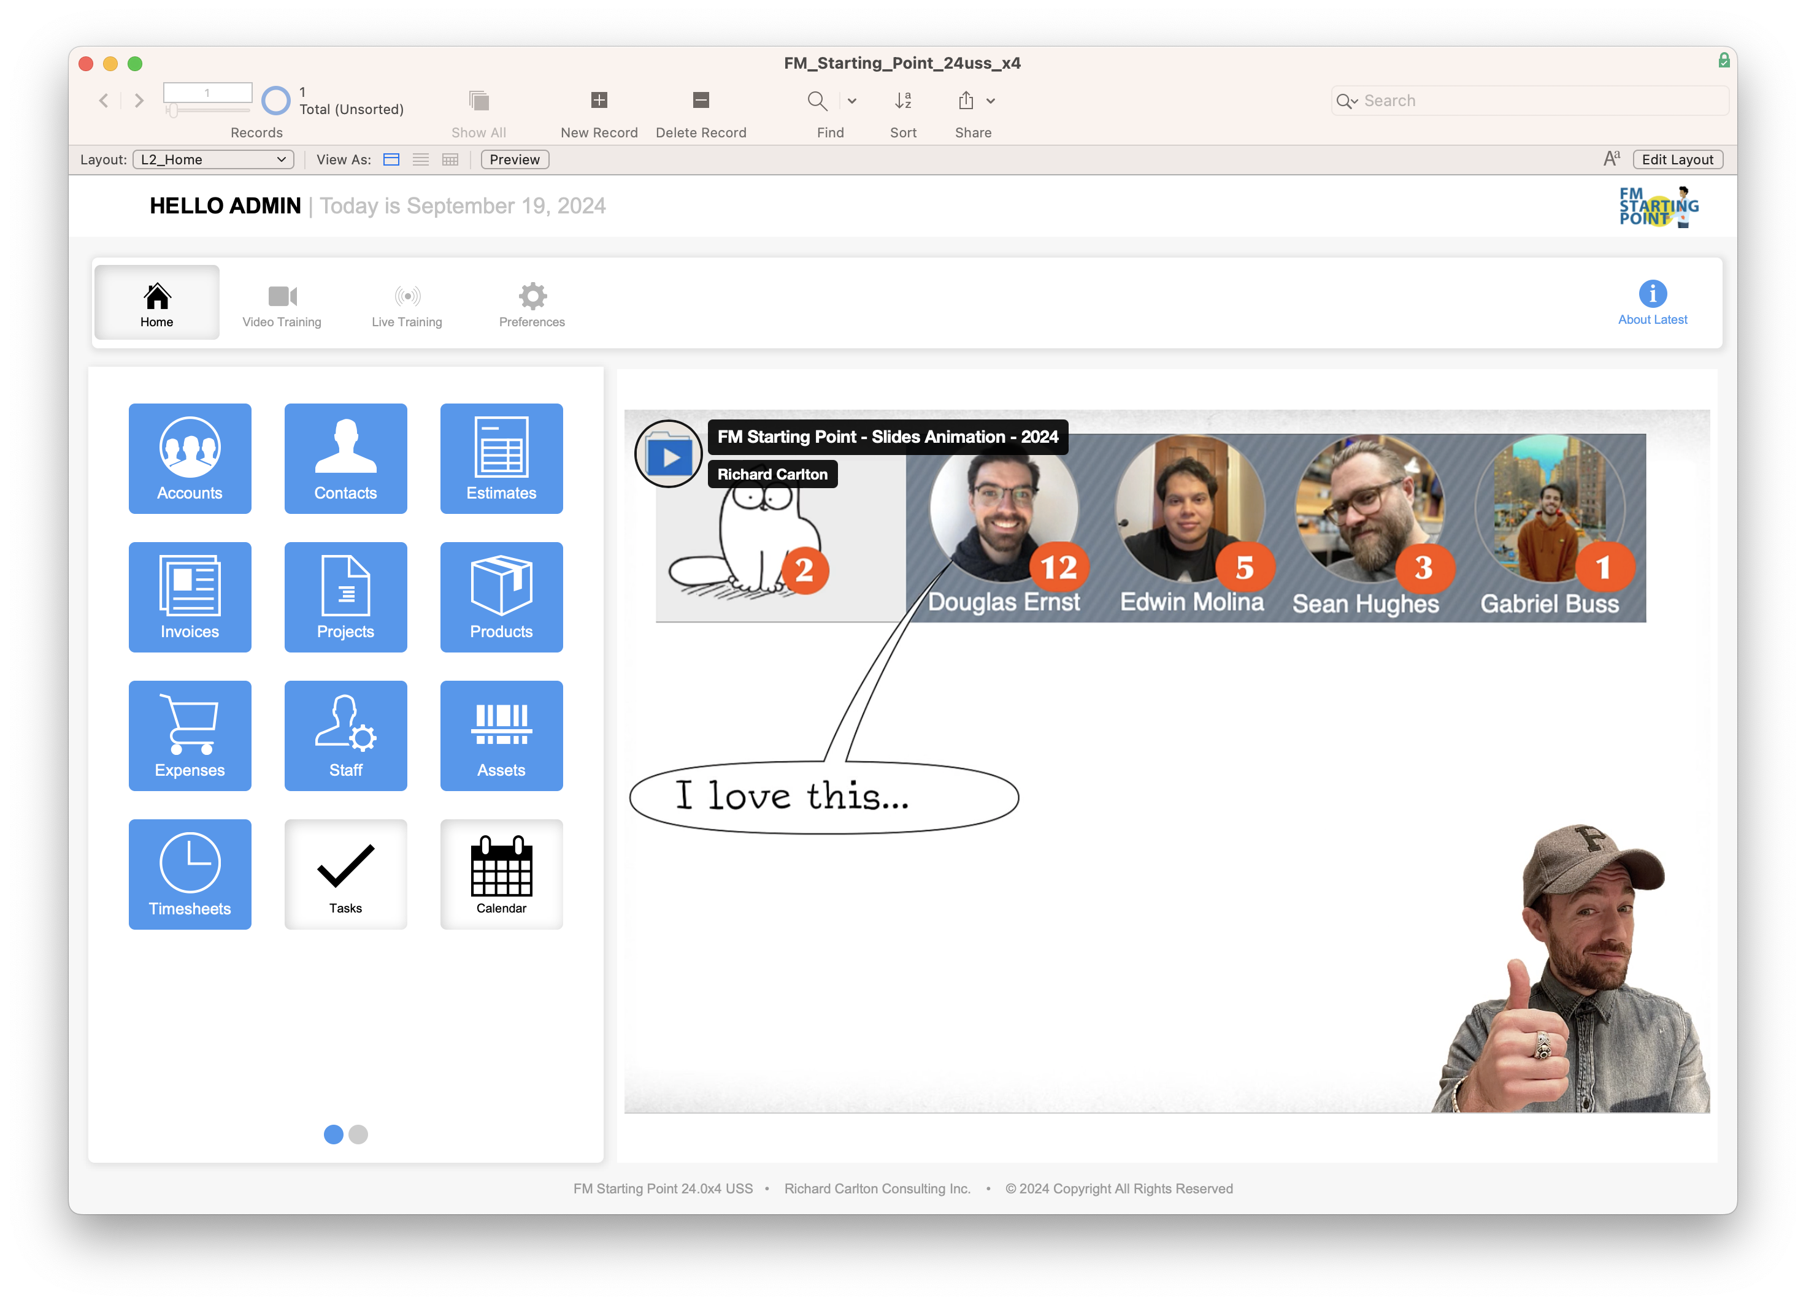Click the New Record plus icon

599,101
